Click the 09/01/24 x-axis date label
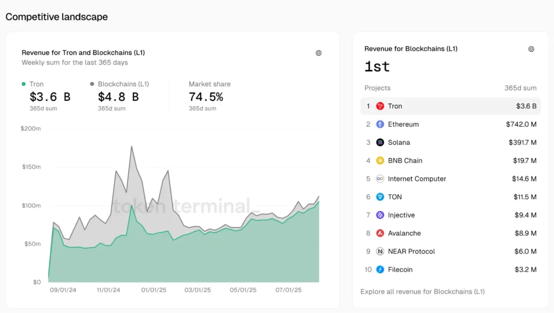 [63, 290]
